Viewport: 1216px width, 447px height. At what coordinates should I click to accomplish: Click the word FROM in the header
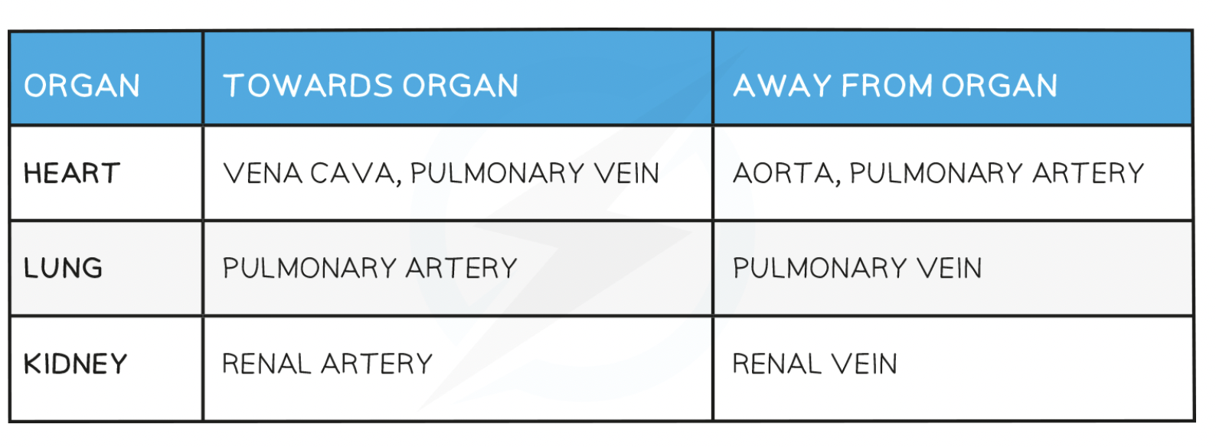click(887, 86)
